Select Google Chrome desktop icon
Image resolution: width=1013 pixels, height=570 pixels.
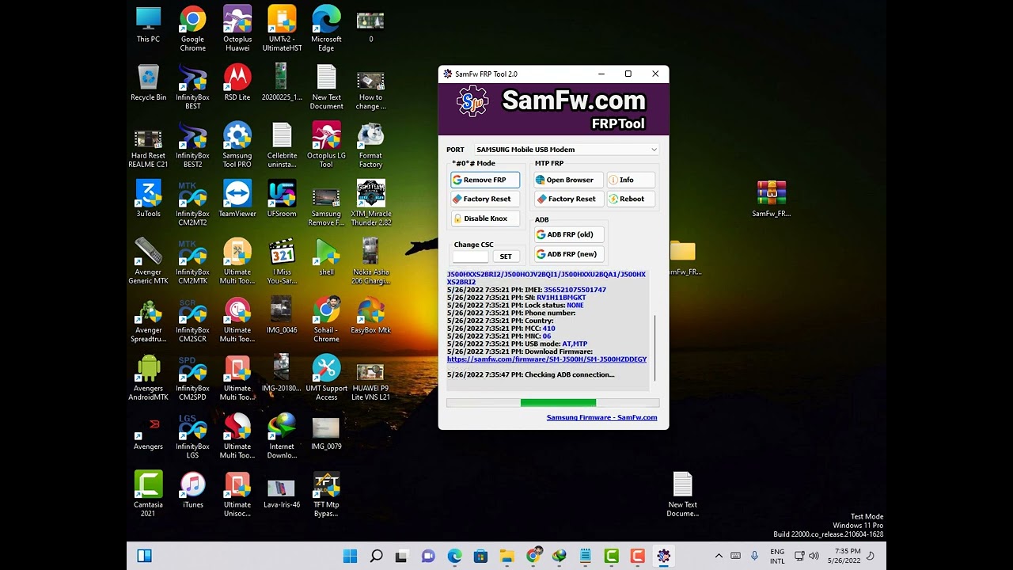192,29
